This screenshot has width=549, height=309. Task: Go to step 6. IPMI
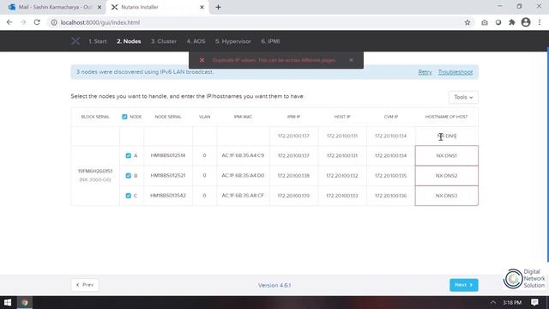tap(270, 41)
